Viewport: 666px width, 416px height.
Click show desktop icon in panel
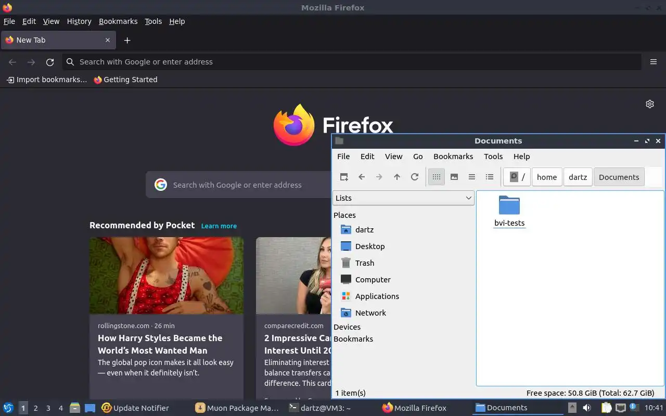(90, 408)
